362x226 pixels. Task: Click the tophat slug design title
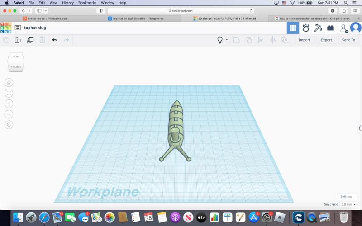[x=35, y=28]
